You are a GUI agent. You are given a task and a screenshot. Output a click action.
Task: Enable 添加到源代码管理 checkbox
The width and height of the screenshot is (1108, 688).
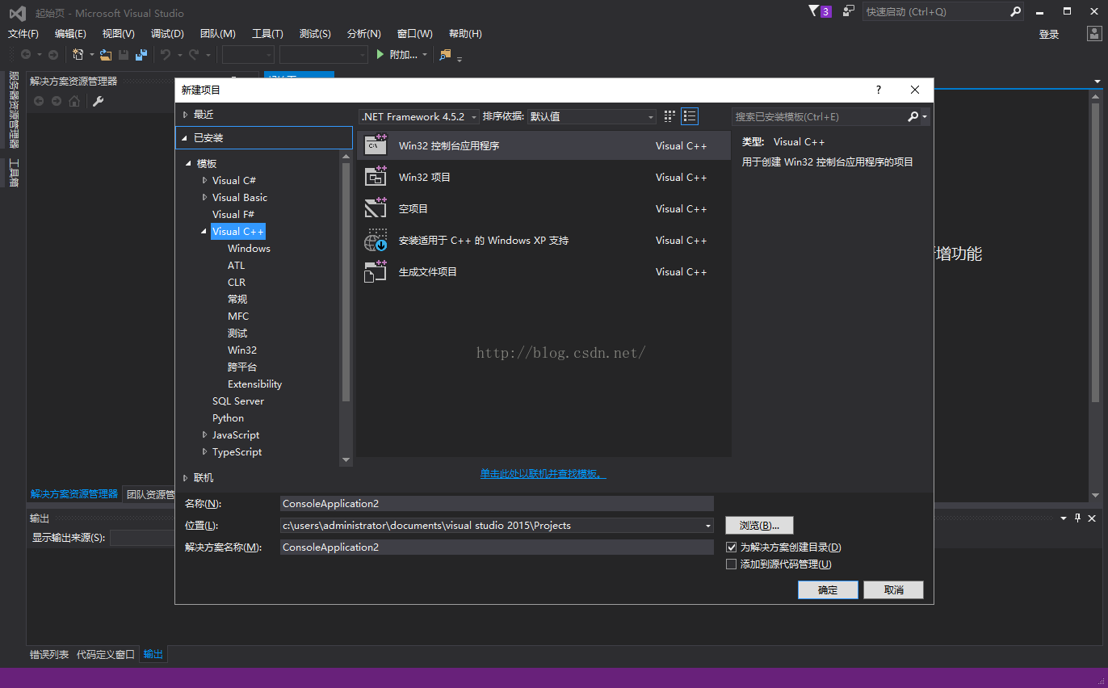732,564
